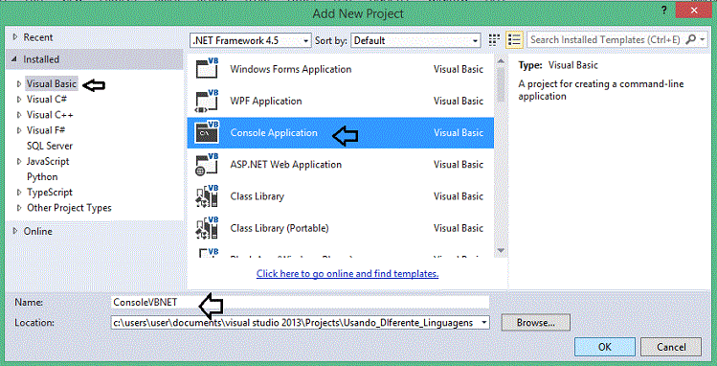This screenshot has width=717, height=366.
Task: Expand the JavaScript node
Action: tap(19, 162)
